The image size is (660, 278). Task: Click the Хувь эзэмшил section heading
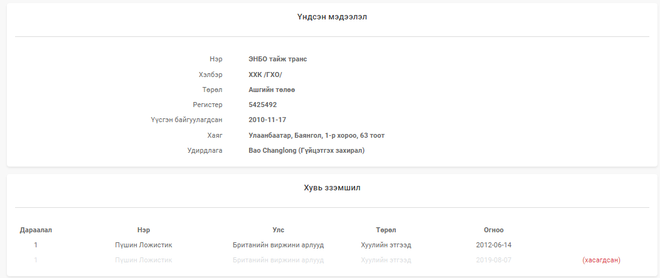click(332, 188)
